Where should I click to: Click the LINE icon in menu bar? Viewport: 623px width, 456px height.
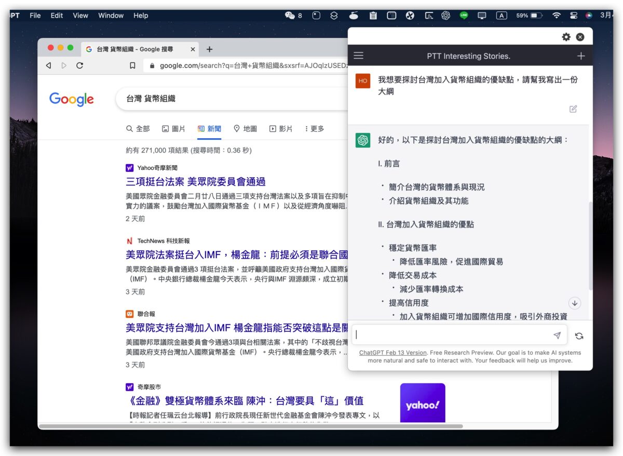click(464, 16)
